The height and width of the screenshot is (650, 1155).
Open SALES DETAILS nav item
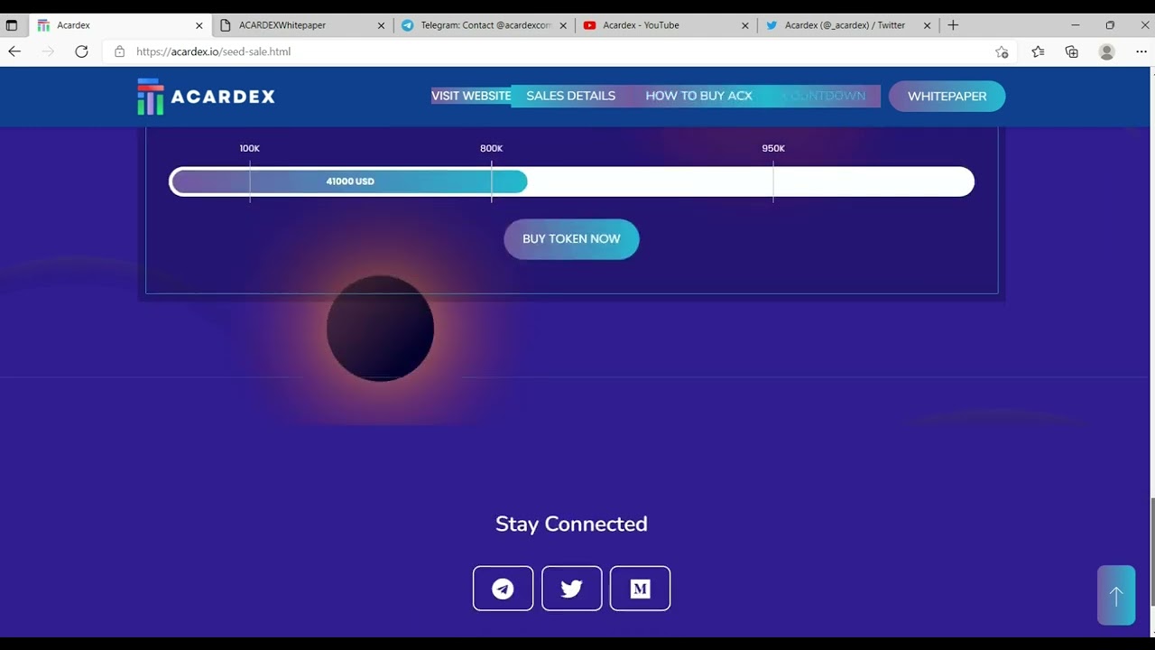tap(571, 96)
